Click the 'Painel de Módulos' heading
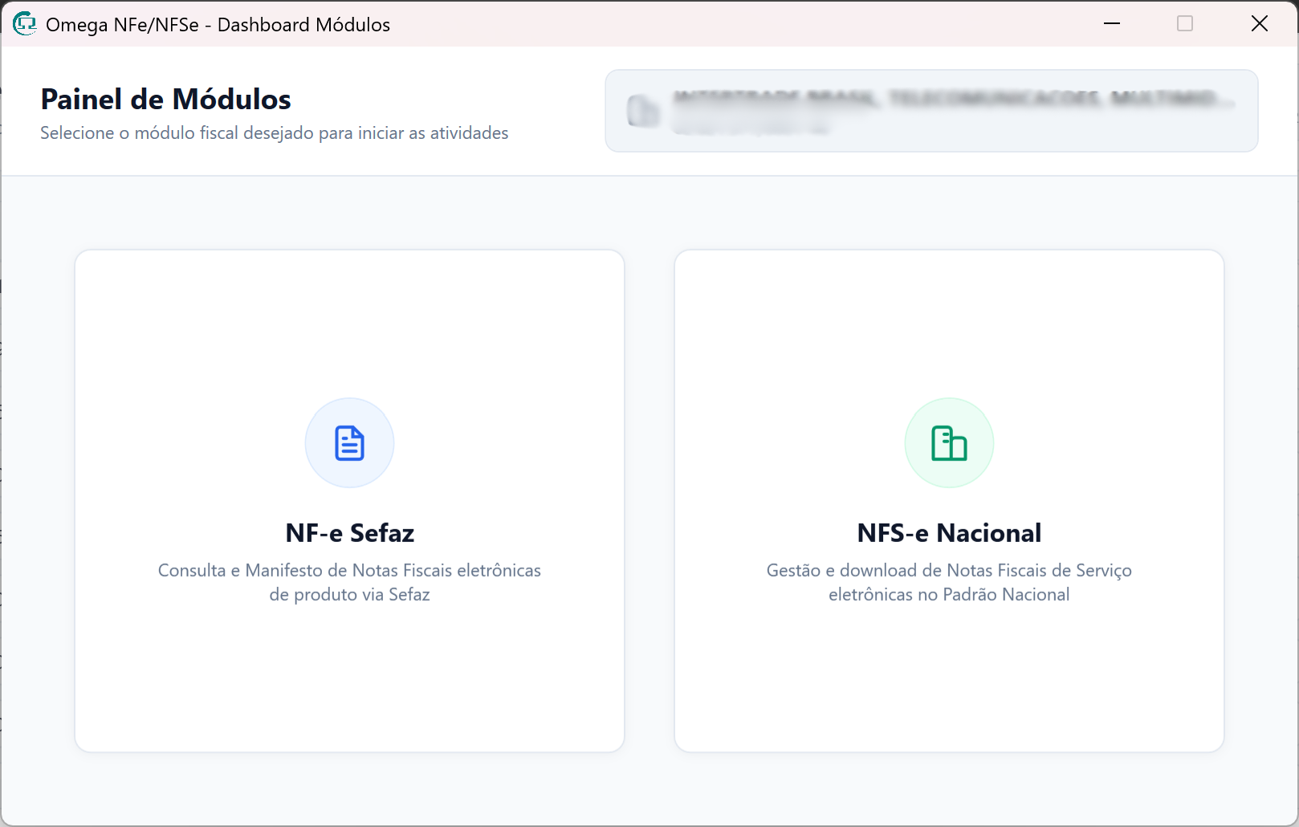This screenshot has height=827, width=1299. 166,100
